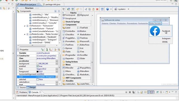
Task: Click the cut scissors icon in design toolbar
Action: 86,9
